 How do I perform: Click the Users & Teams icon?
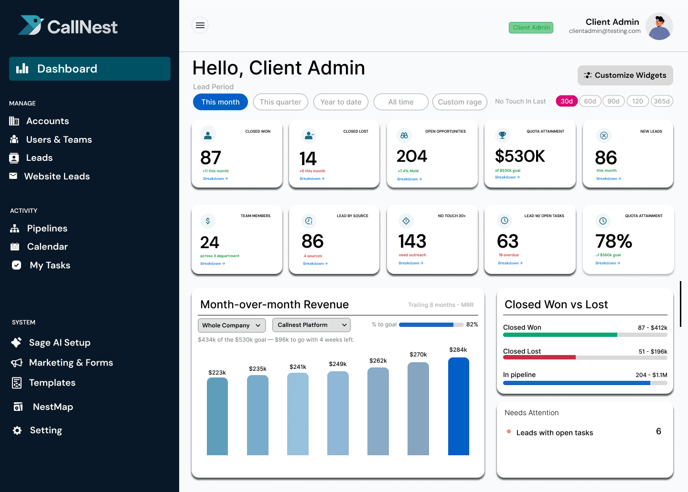14,139
